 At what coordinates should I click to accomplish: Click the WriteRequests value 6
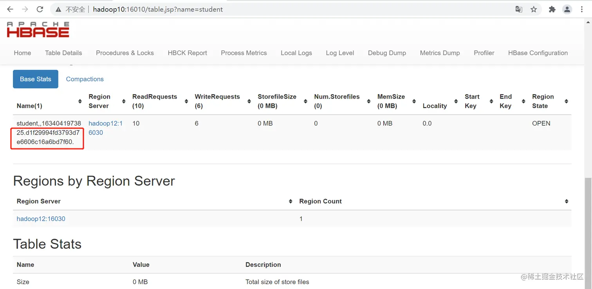pyautogui.click(x=197, y=124)
